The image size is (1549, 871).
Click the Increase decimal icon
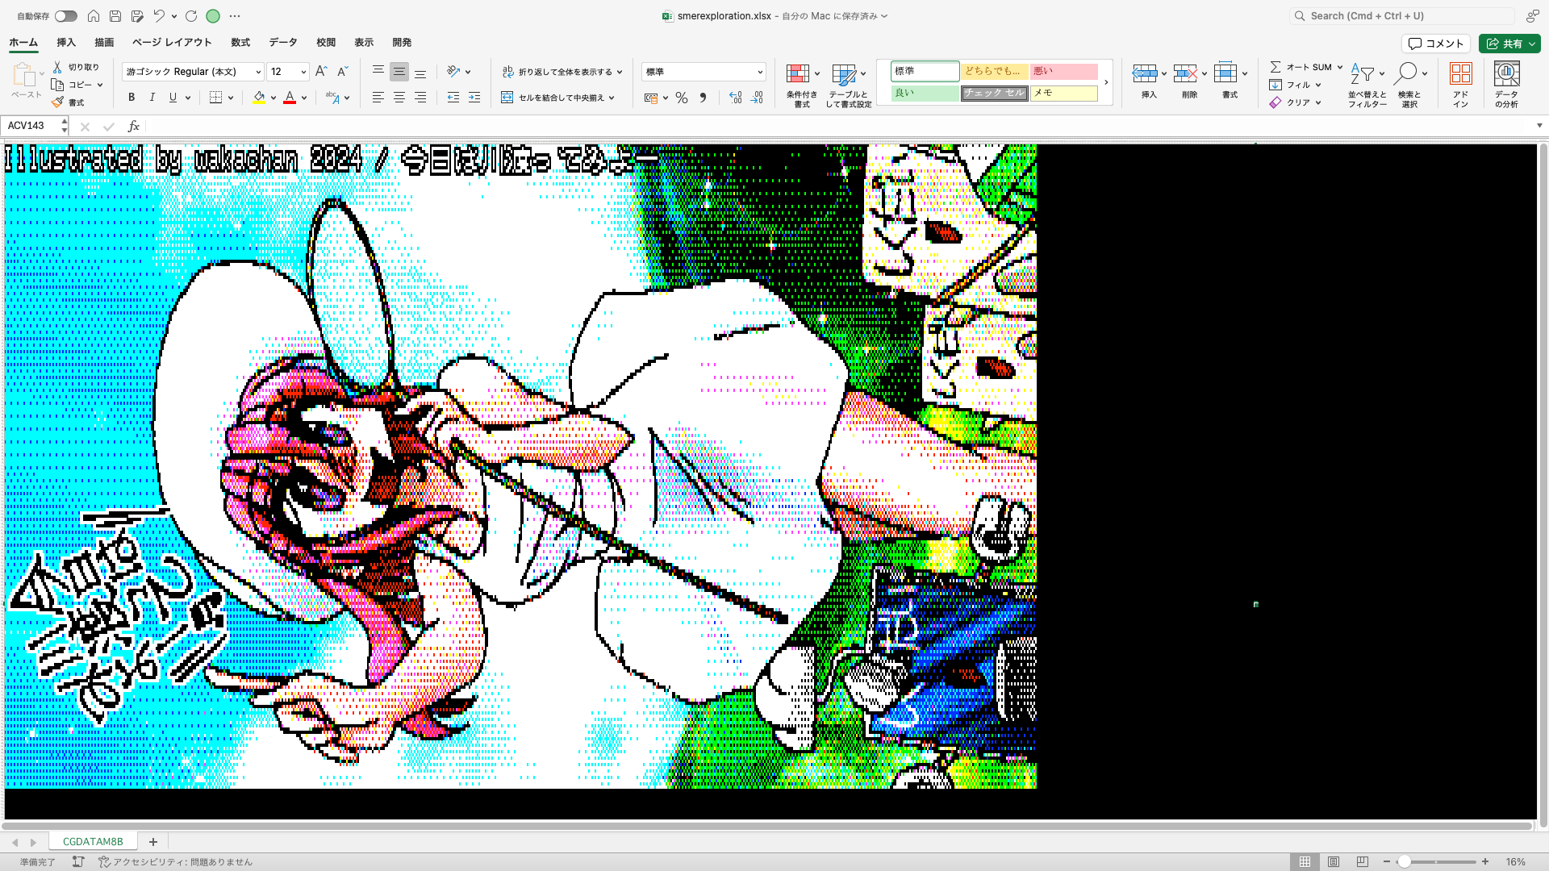pyautogui.click(x=735, y=98)
